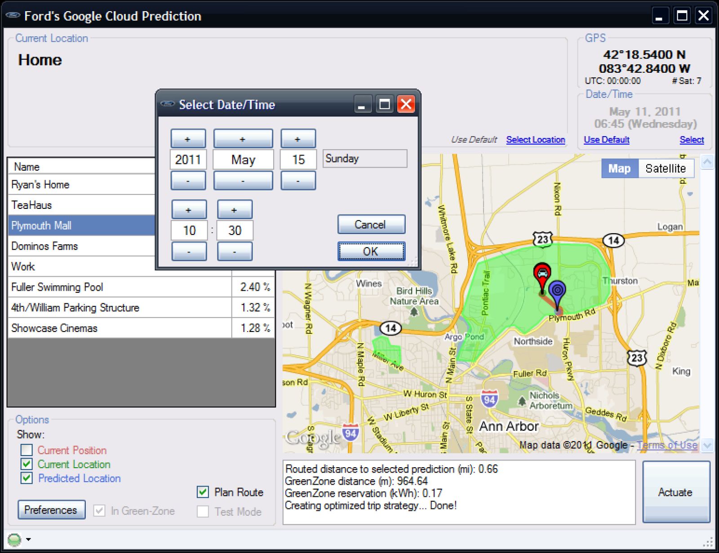Open the dropdown beside the green tray icon

[x=28, y=539]
